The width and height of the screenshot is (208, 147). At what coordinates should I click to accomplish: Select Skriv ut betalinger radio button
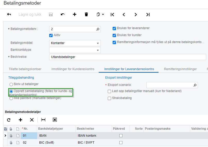[11, 84]
